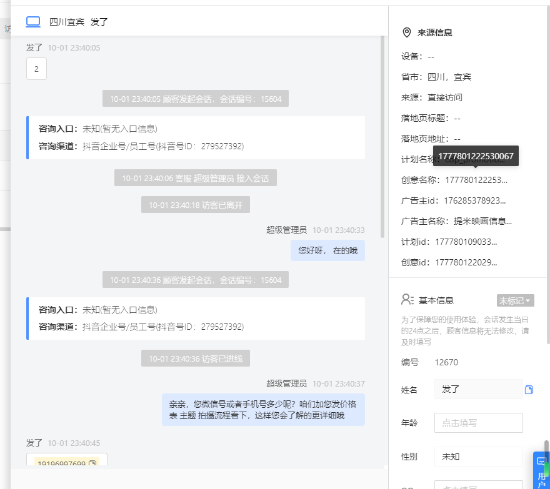The image size is (550, 489).
Task: Click the 1777801222530067 tooltip
Action: point(476,156)
